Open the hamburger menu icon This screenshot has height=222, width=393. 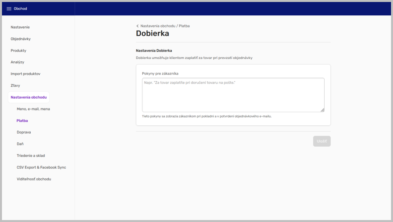coord(9,9)
